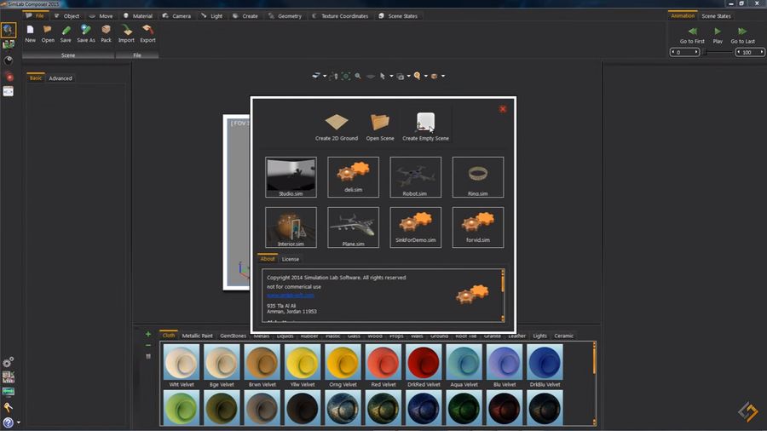Open the Plane.sim sample scene
Viewport: 767px width, 431px height.
(x=353, y=227)
